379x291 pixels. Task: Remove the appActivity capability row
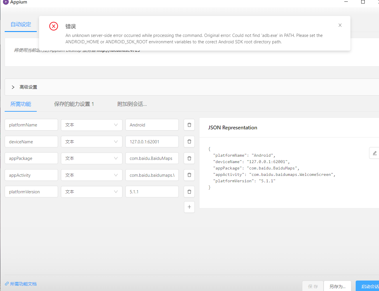pyautogui.click(x=189, y=175)
